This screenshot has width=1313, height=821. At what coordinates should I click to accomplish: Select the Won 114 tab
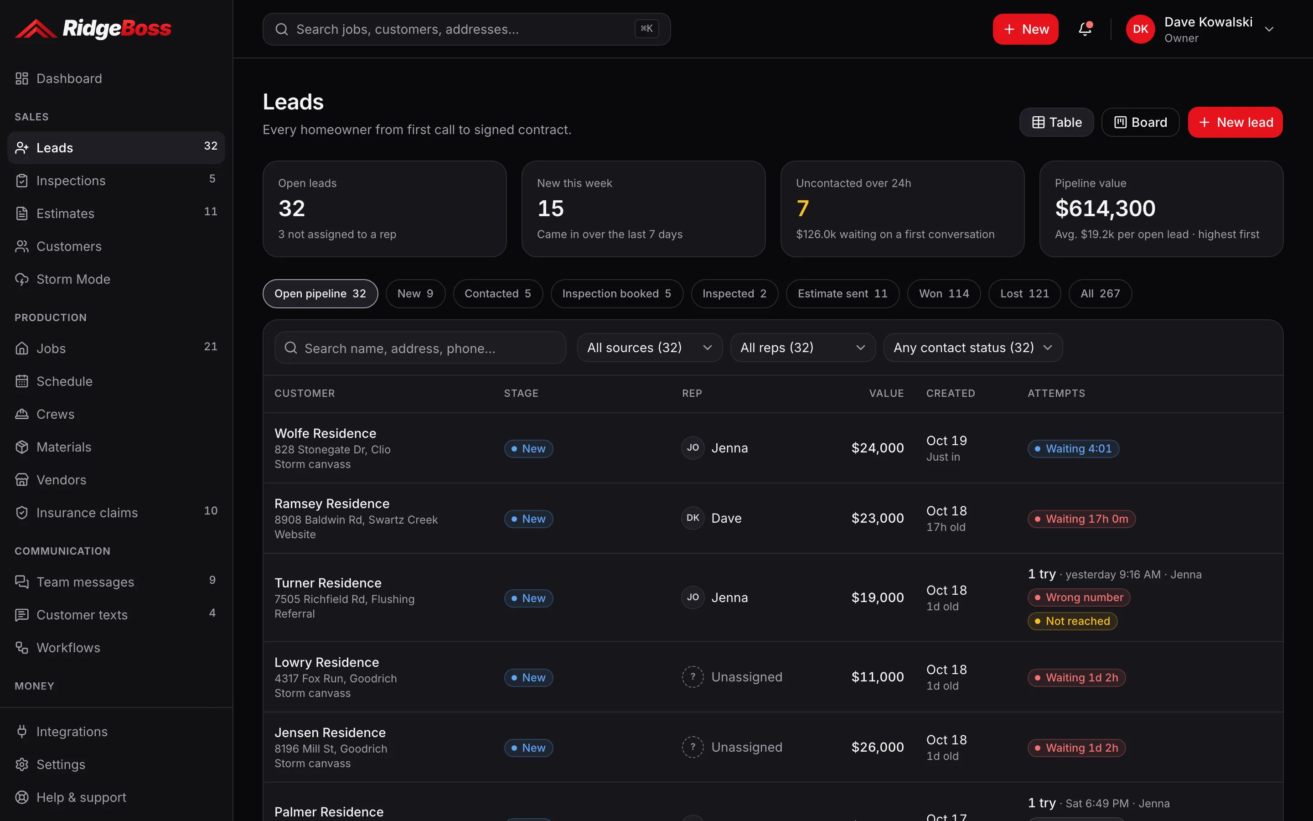(944, 294)
